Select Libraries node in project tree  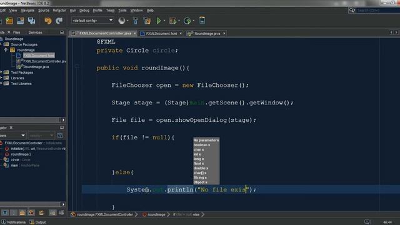pos(17,78)
